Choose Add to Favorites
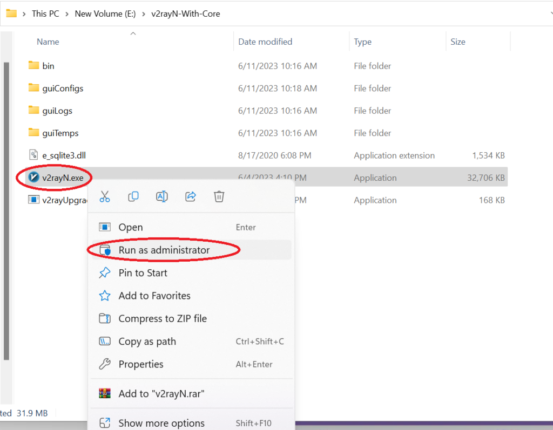The width and height of the screenshot is (553, 430). pyautogui.click(x=154, y=296)
